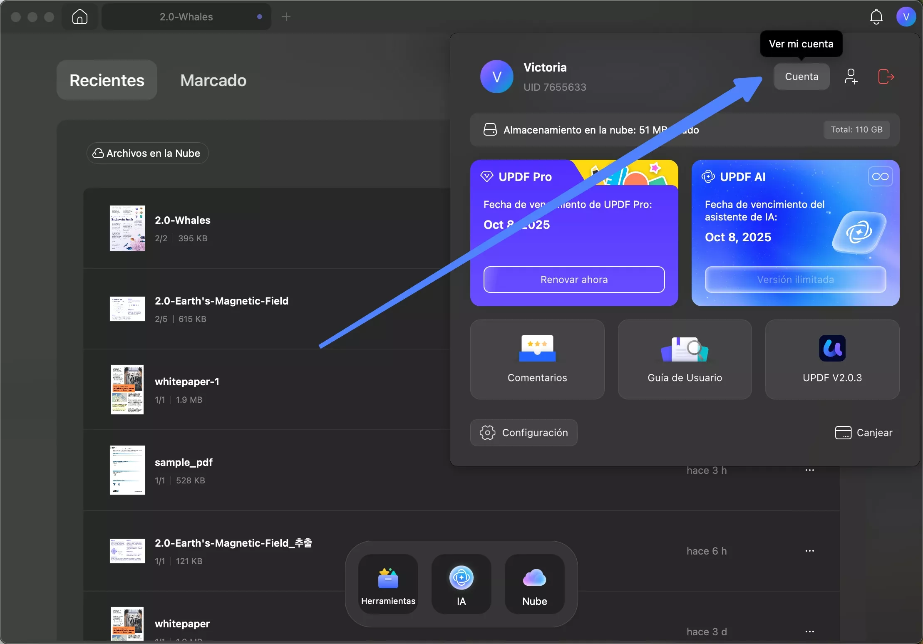
Task: Open Configuración settings
Action: pyautogui.click(x=524, y=433)
